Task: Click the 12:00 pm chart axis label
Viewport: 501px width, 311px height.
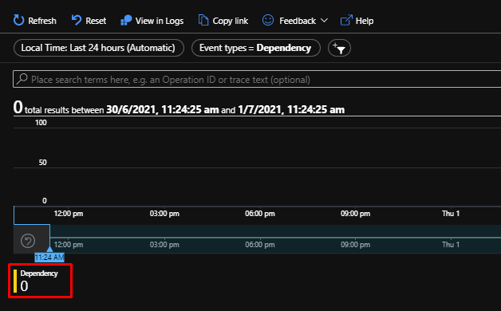Action: [x=69, y=214]
